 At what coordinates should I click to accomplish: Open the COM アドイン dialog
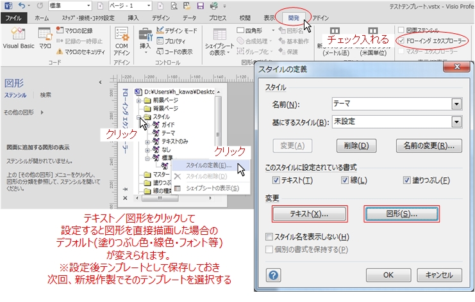pyautogui.click(x=122, y=41)
